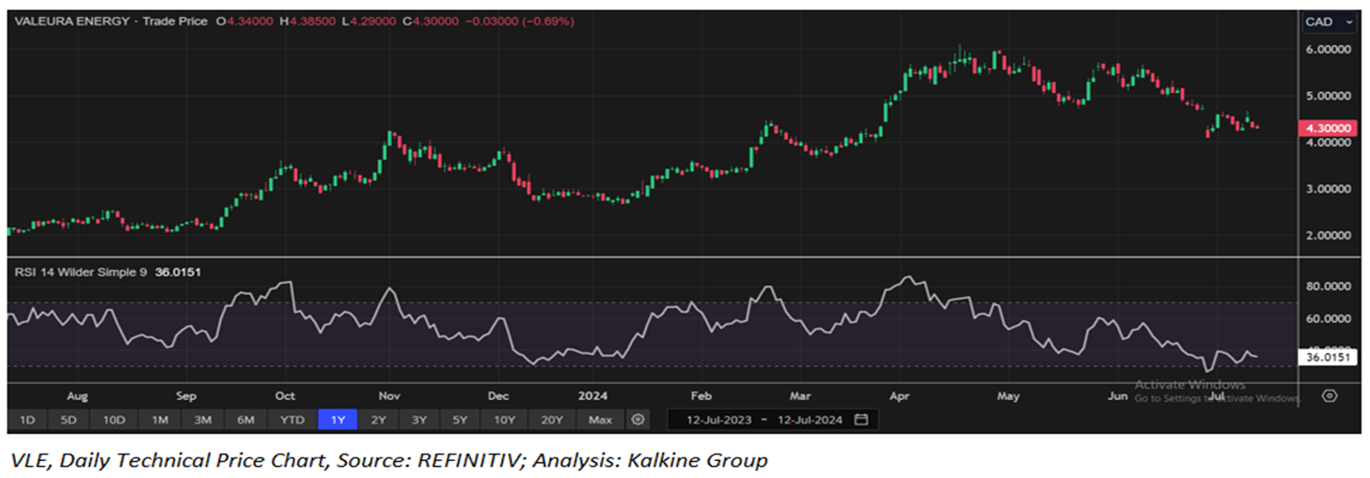This screenshot has width=1370, height=478.
Task: Click the 2024 label on time axis
Action: [x=593, y=396]
